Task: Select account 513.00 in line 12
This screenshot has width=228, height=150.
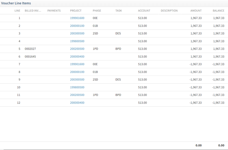Action: tap(142, 103)
